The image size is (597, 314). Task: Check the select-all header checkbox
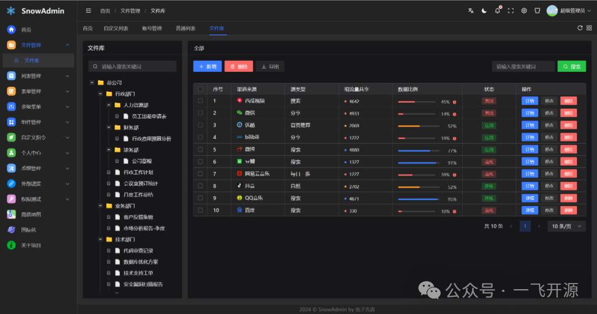[x=200, y=89]
